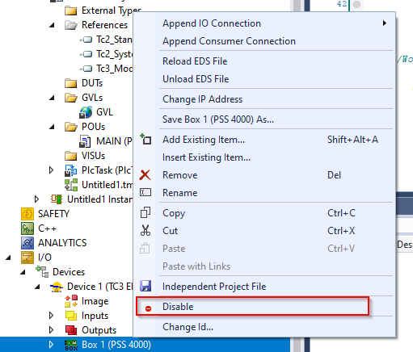
Task: Open Append IO Connection submenu arrow
Action: click(x=385, y=23)
